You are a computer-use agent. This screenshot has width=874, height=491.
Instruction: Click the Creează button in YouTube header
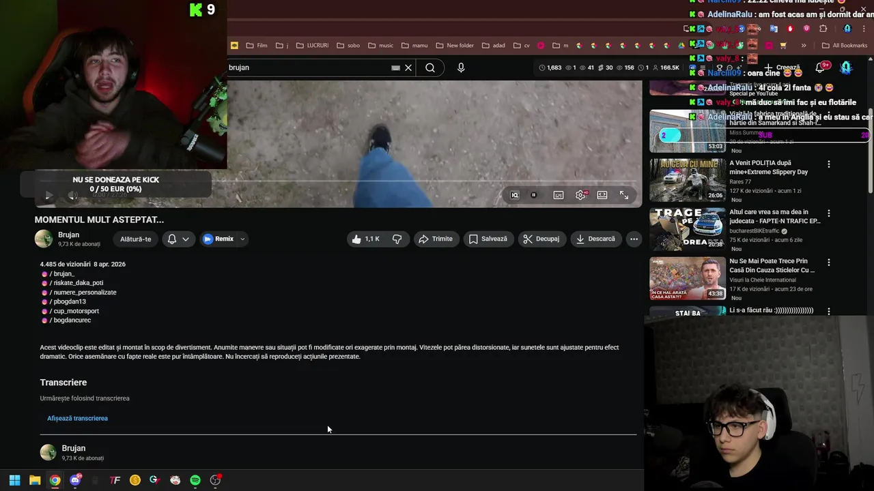pyautogui.click(x=783, y=68)
